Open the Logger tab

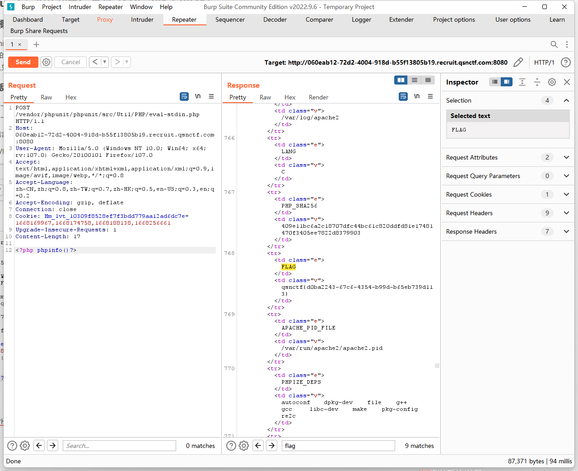361,19
